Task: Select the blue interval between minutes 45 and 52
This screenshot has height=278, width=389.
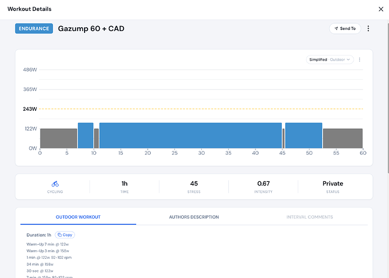Action: click(304, 136)
